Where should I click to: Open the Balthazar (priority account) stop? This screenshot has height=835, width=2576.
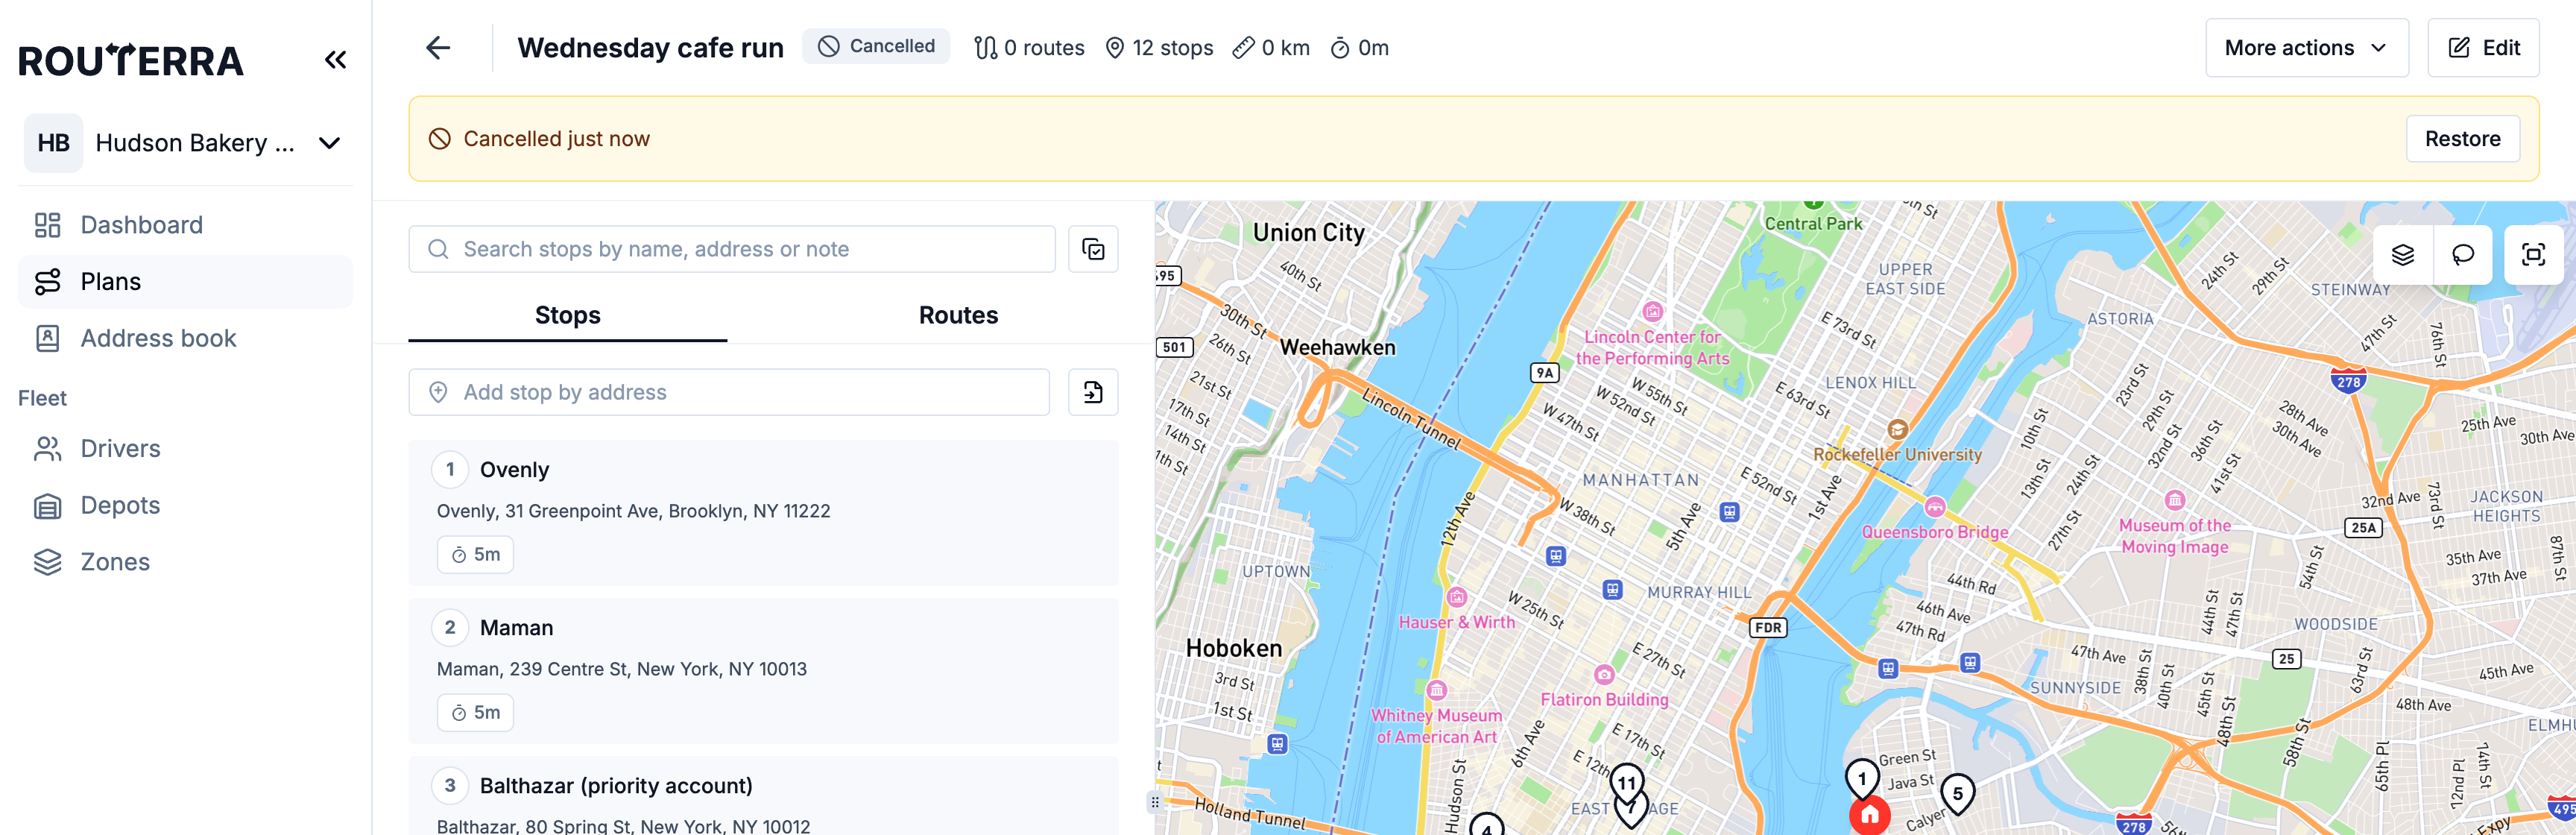point(763,797)
